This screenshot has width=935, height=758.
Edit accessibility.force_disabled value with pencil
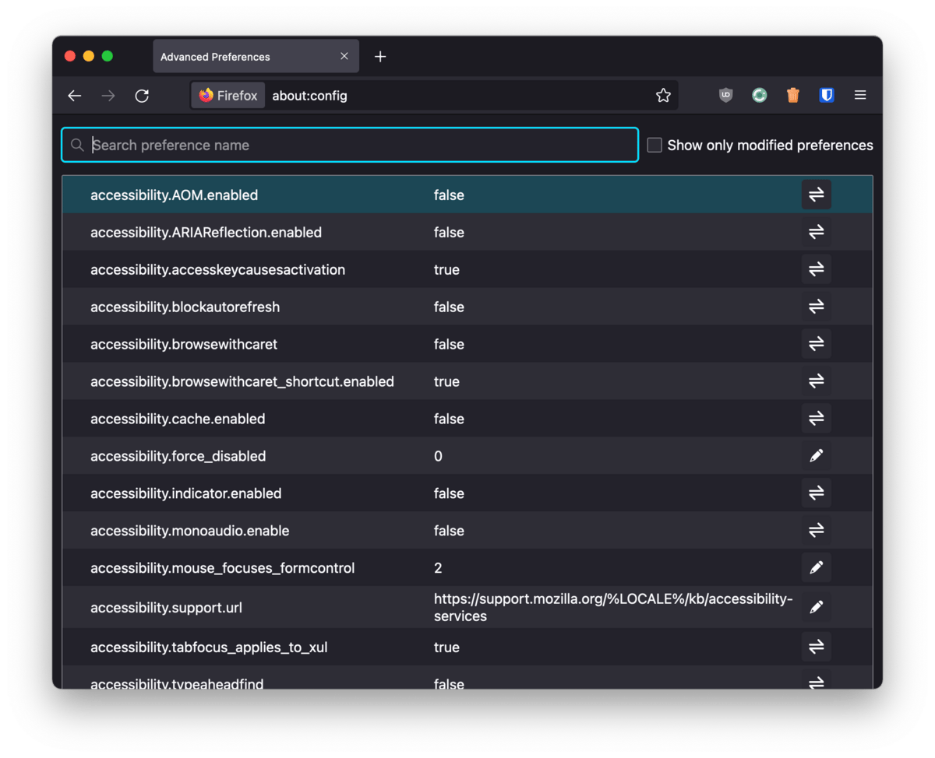coord(816,456)
